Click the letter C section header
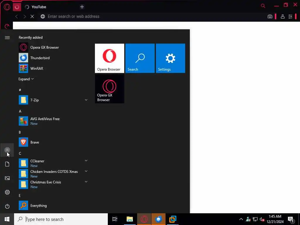The height and width of the screenshot is (225, 300). coord(20,153)
